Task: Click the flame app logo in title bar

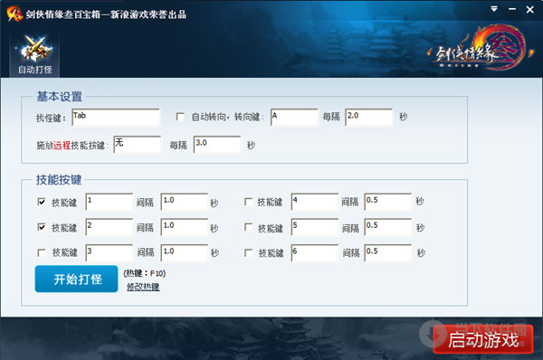Action: [14, 14]
